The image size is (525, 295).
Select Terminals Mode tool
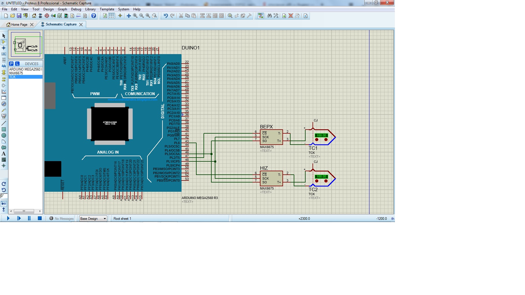coord(4,79)
